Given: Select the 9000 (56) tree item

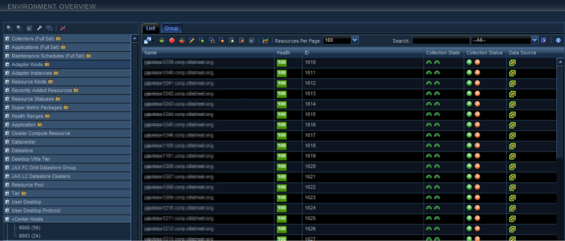Looking at the screenshot, I should click(30, 228).
